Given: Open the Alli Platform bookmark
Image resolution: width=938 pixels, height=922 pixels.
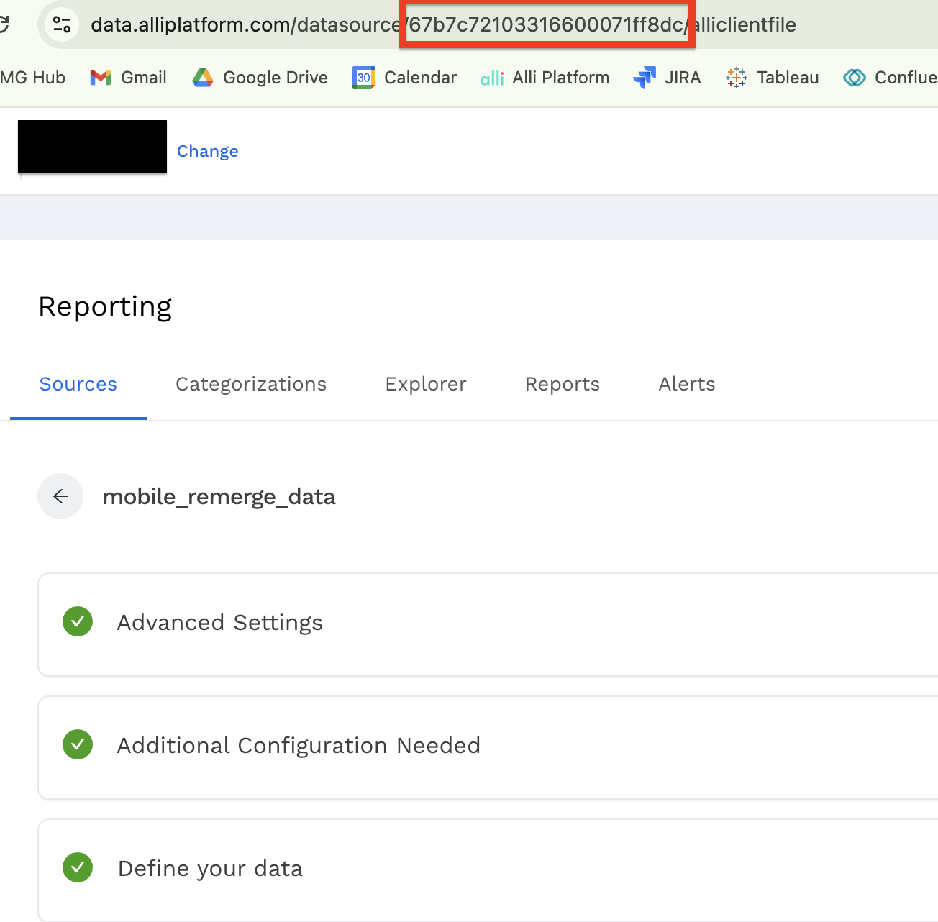Looking at the screenshot, I should click(545, 78).
